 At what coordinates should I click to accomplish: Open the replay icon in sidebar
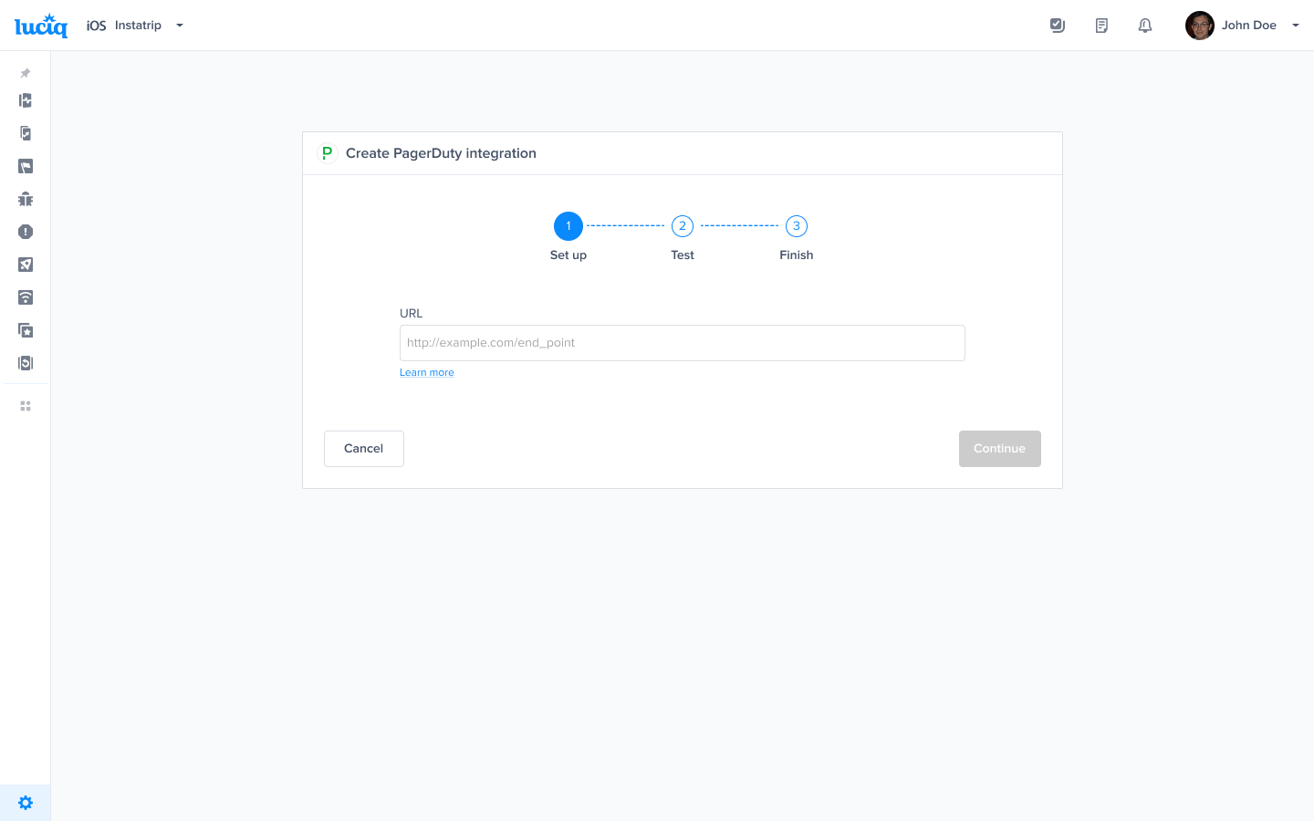(x=26, y=363)
